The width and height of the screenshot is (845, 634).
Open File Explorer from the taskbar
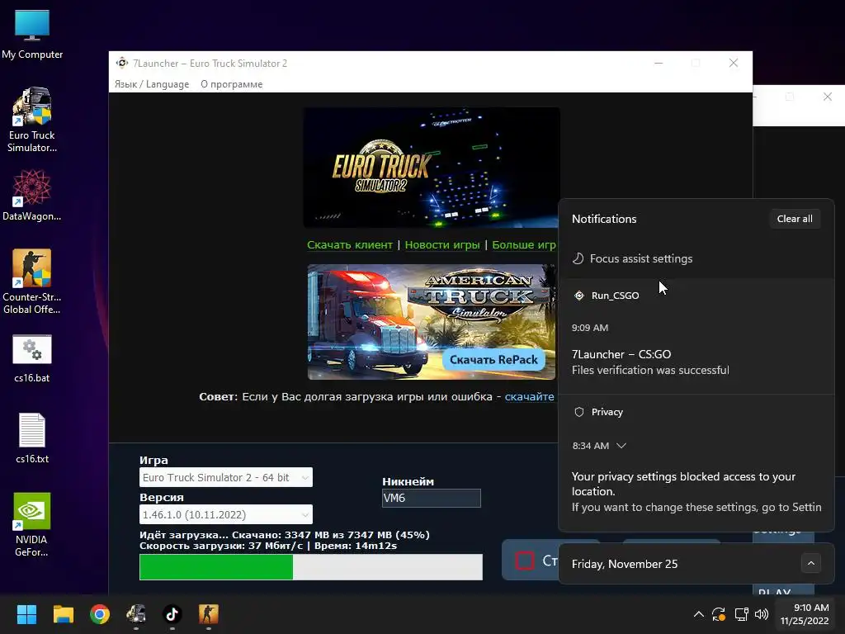63,614
